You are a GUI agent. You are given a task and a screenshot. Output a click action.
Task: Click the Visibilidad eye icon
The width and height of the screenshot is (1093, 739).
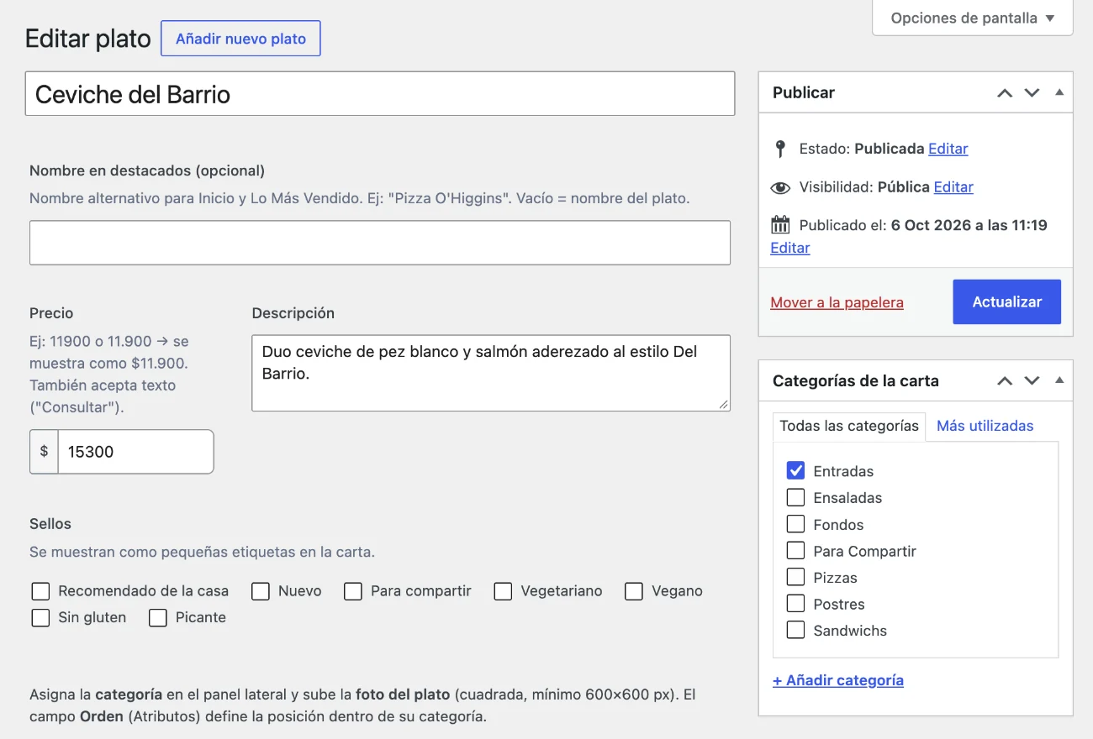[780, 187]
